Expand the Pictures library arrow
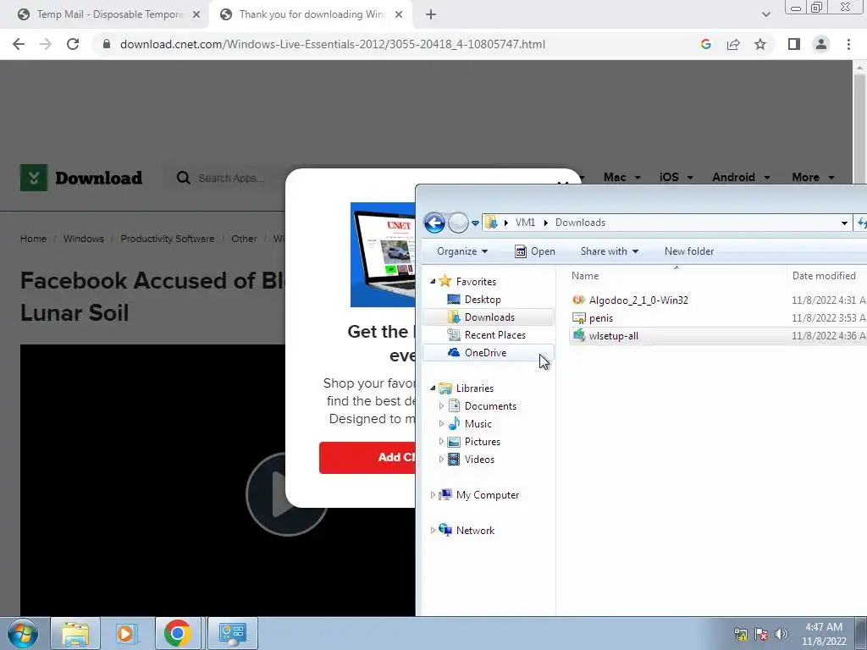Screen dimensions: 867x650 tap(441, 441)
